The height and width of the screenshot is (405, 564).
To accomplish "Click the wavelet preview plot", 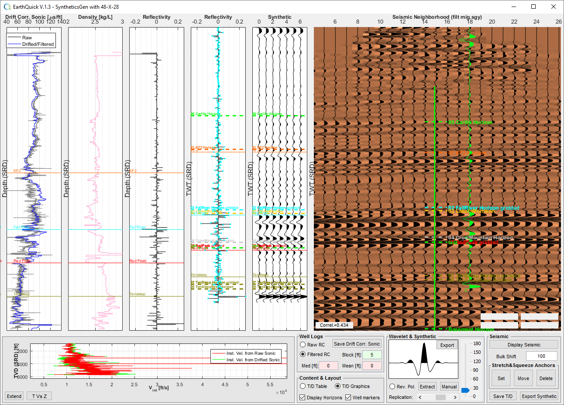I will 423,359.
